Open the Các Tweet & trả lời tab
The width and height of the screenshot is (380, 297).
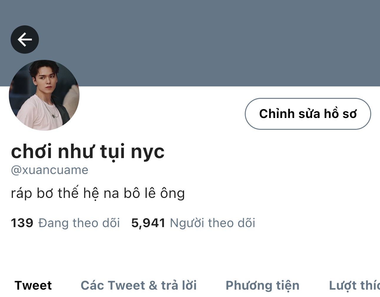coord(139,285)
